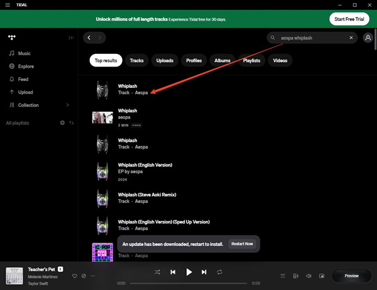377x290 pixels.
Task: Play the current track
Action: coord(189,272)
